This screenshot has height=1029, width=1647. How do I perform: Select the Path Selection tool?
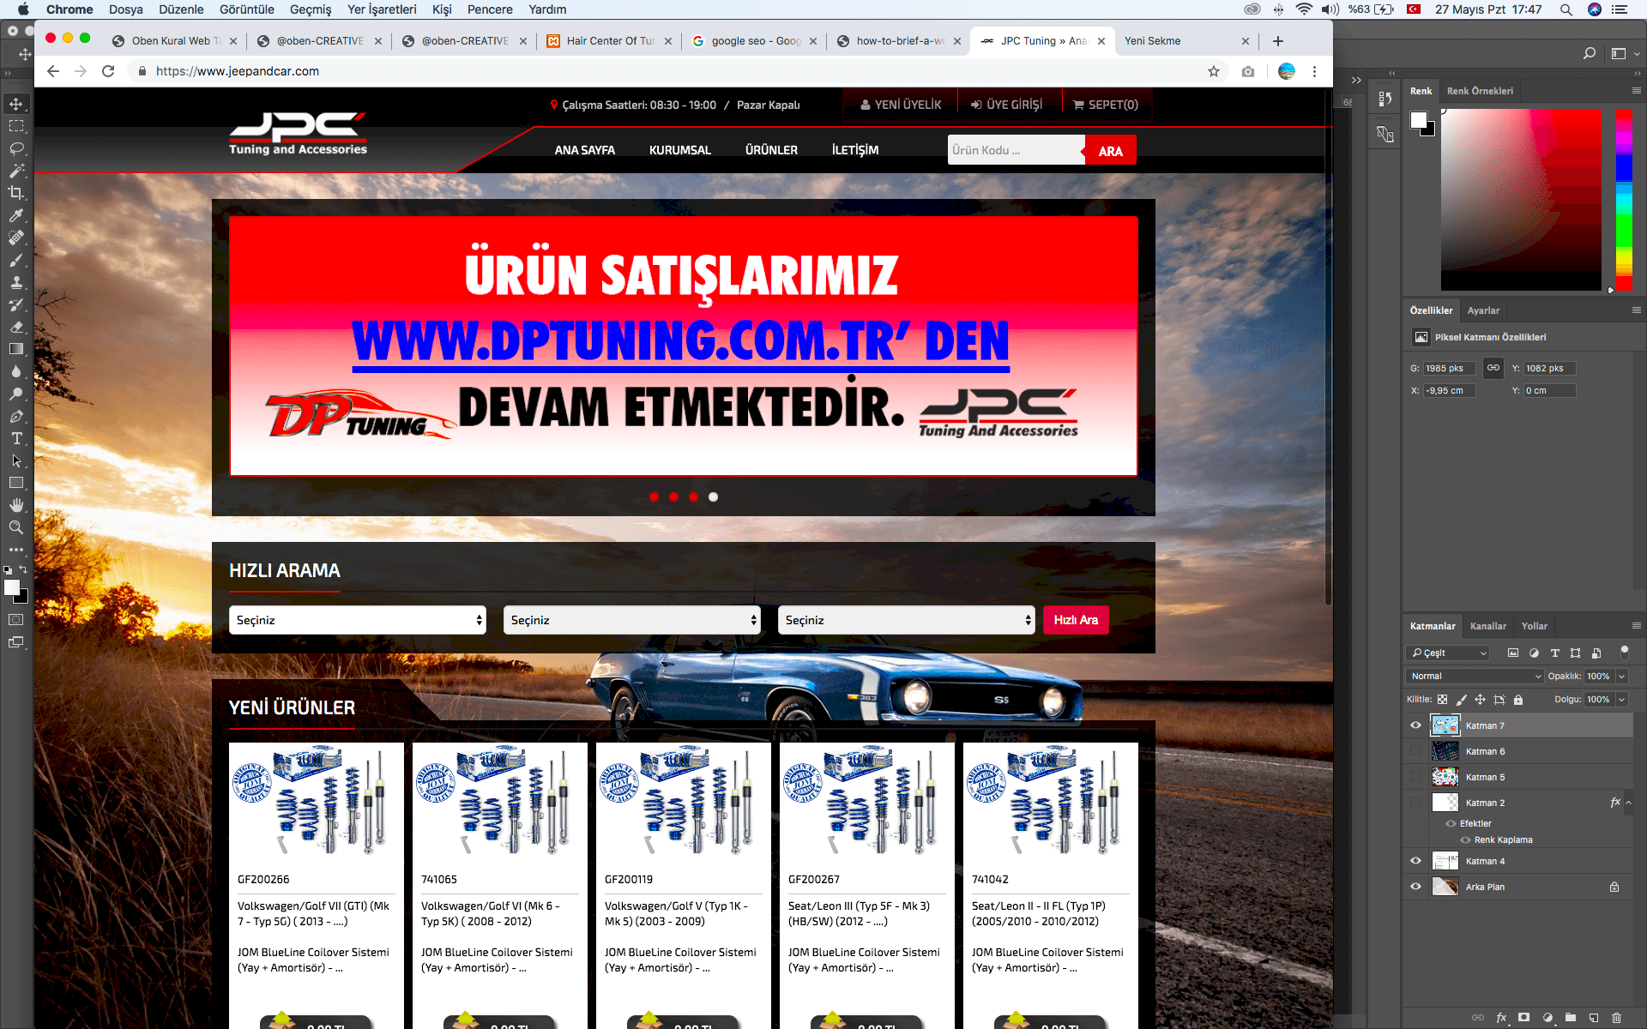click(16, 460)
